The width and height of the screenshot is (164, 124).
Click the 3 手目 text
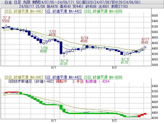click(x=78, y=81)
